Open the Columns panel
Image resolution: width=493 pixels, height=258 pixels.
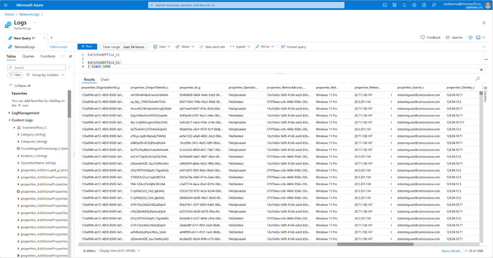pos(486,94)
